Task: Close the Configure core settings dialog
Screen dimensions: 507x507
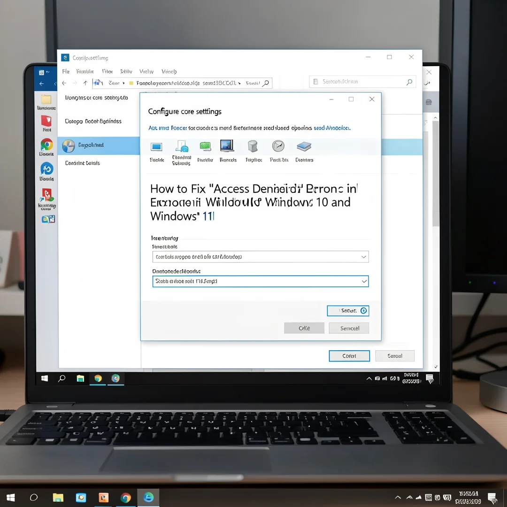Action: (x=372, y=99)
